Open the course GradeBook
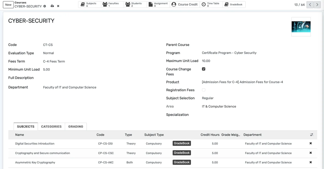Image resolution: width=324 pixels, height=169 pixels. [234, 4]
